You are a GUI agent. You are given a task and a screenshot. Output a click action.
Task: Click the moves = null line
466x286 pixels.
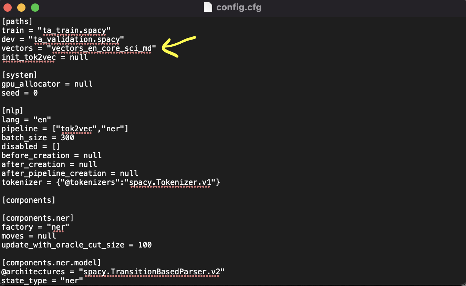(x=29, y=236)
